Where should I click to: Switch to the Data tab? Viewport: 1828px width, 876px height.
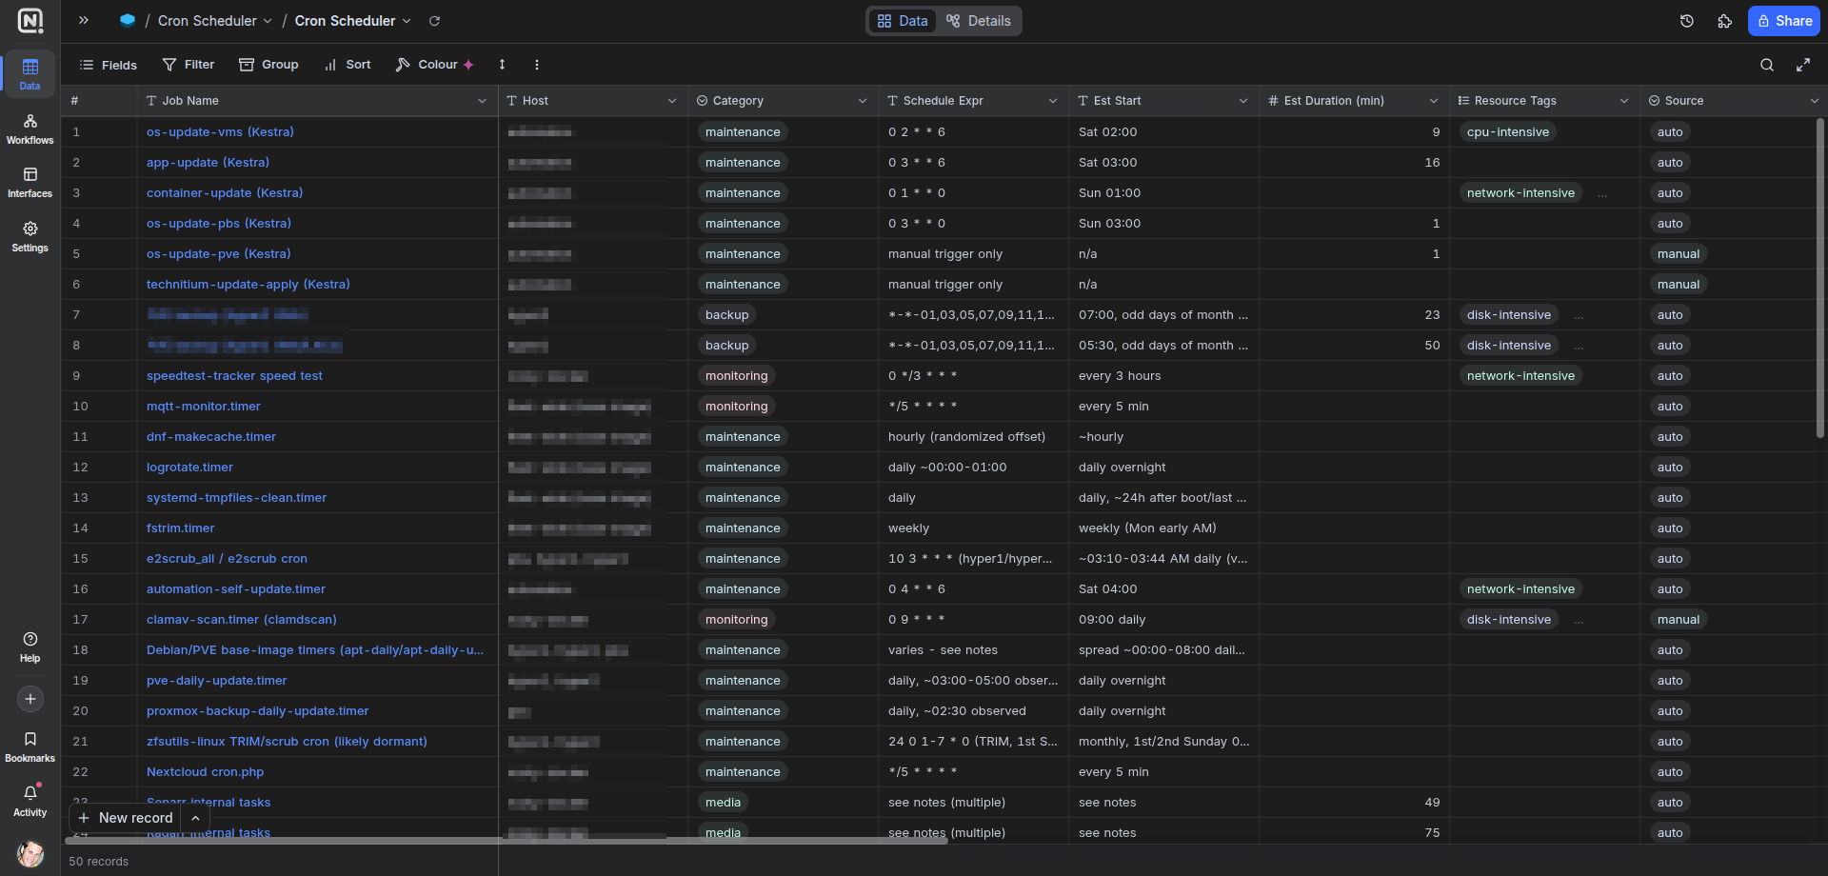pyautogui.click(x=903, y=21)
